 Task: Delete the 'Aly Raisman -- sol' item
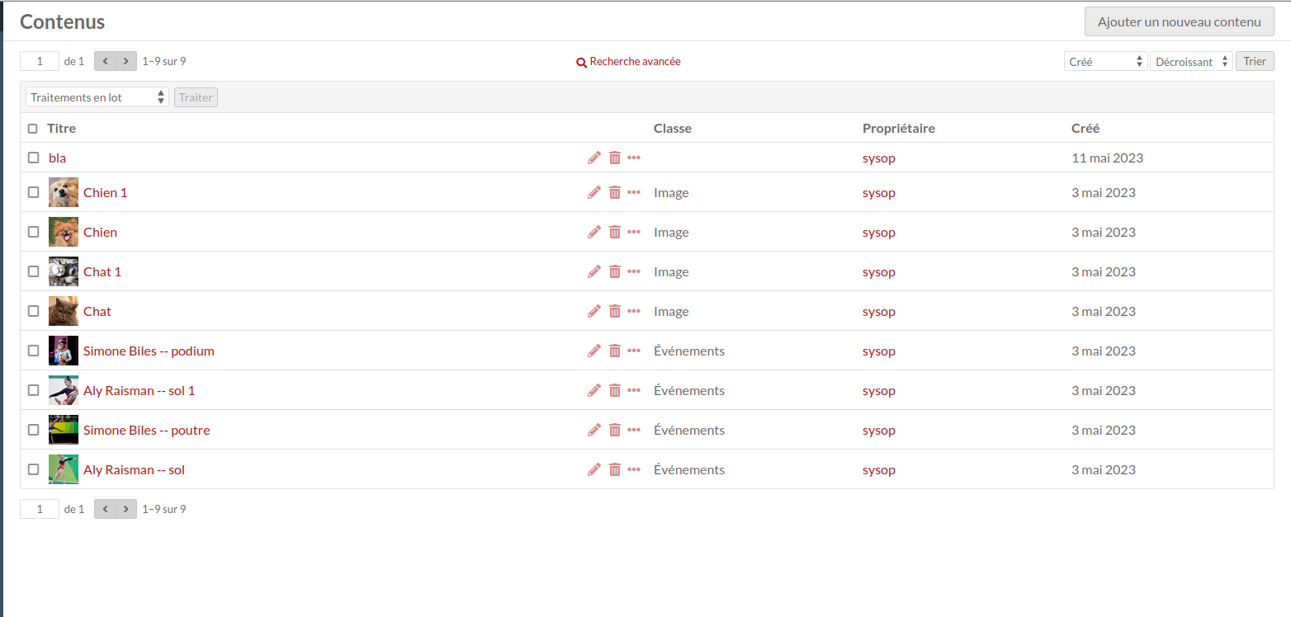615,469
